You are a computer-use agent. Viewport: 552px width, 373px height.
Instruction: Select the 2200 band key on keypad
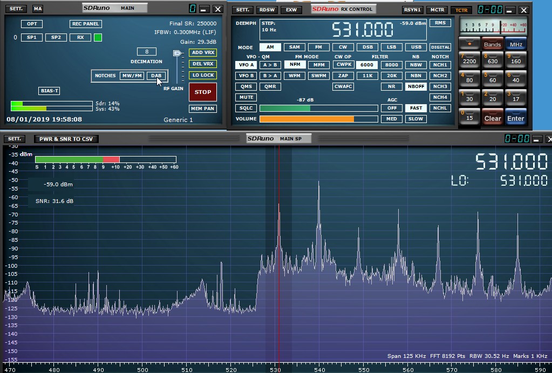[x=469, y=60]
